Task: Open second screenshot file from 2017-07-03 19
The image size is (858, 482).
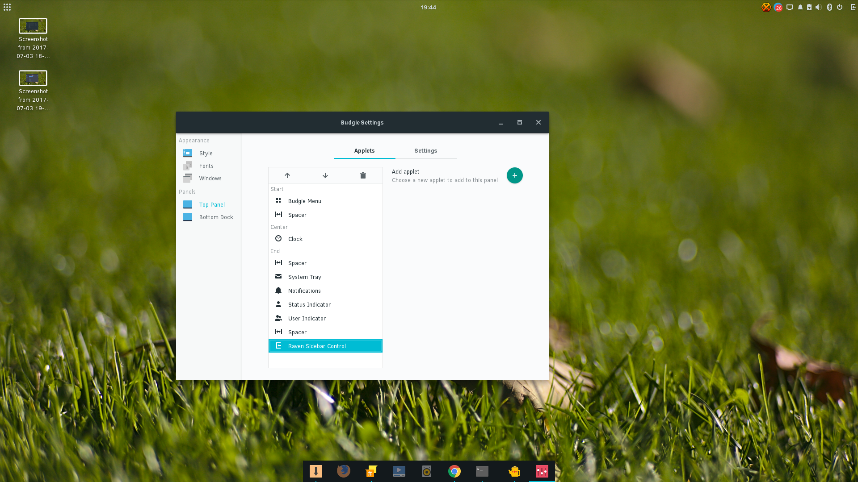Action: [x=33, y=91]
